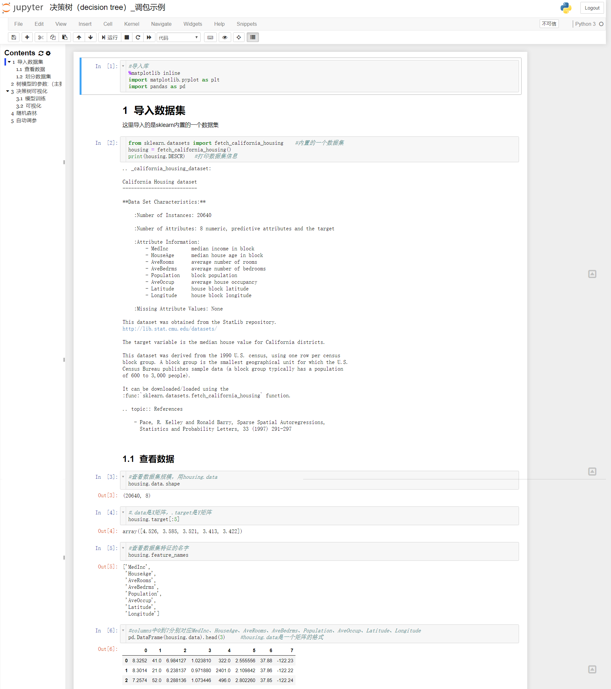
Task: Toggle the eye icon in the toolbar
Action: 225,38
